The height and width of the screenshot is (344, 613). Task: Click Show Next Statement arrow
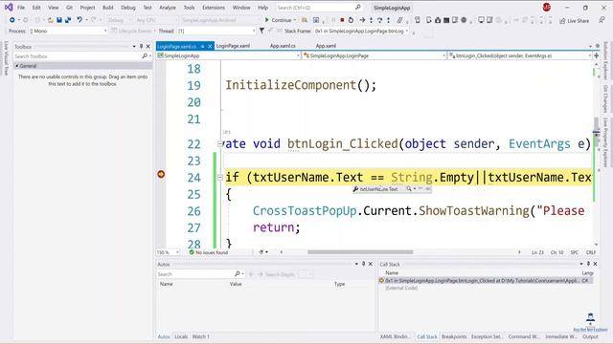point(362,20)
